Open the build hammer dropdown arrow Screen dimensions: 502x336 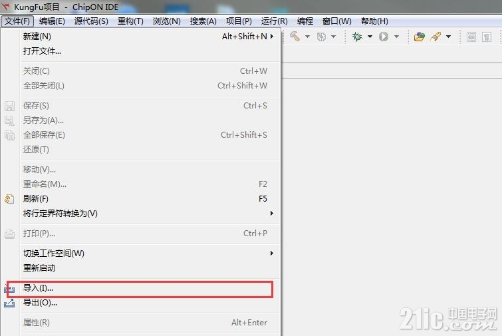[307, 37]
